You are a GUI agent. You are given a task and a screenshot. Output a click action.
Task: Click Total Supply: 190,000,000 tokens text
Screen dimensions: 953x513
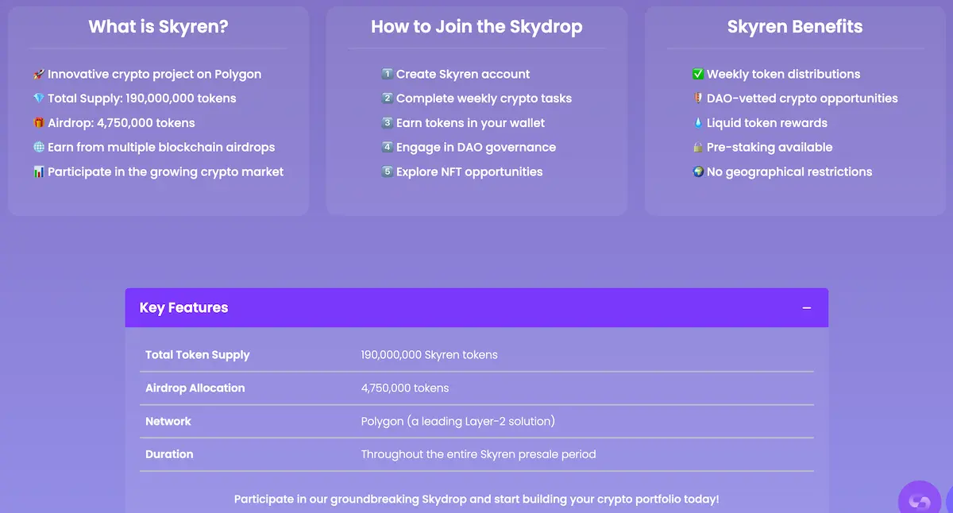142,98
